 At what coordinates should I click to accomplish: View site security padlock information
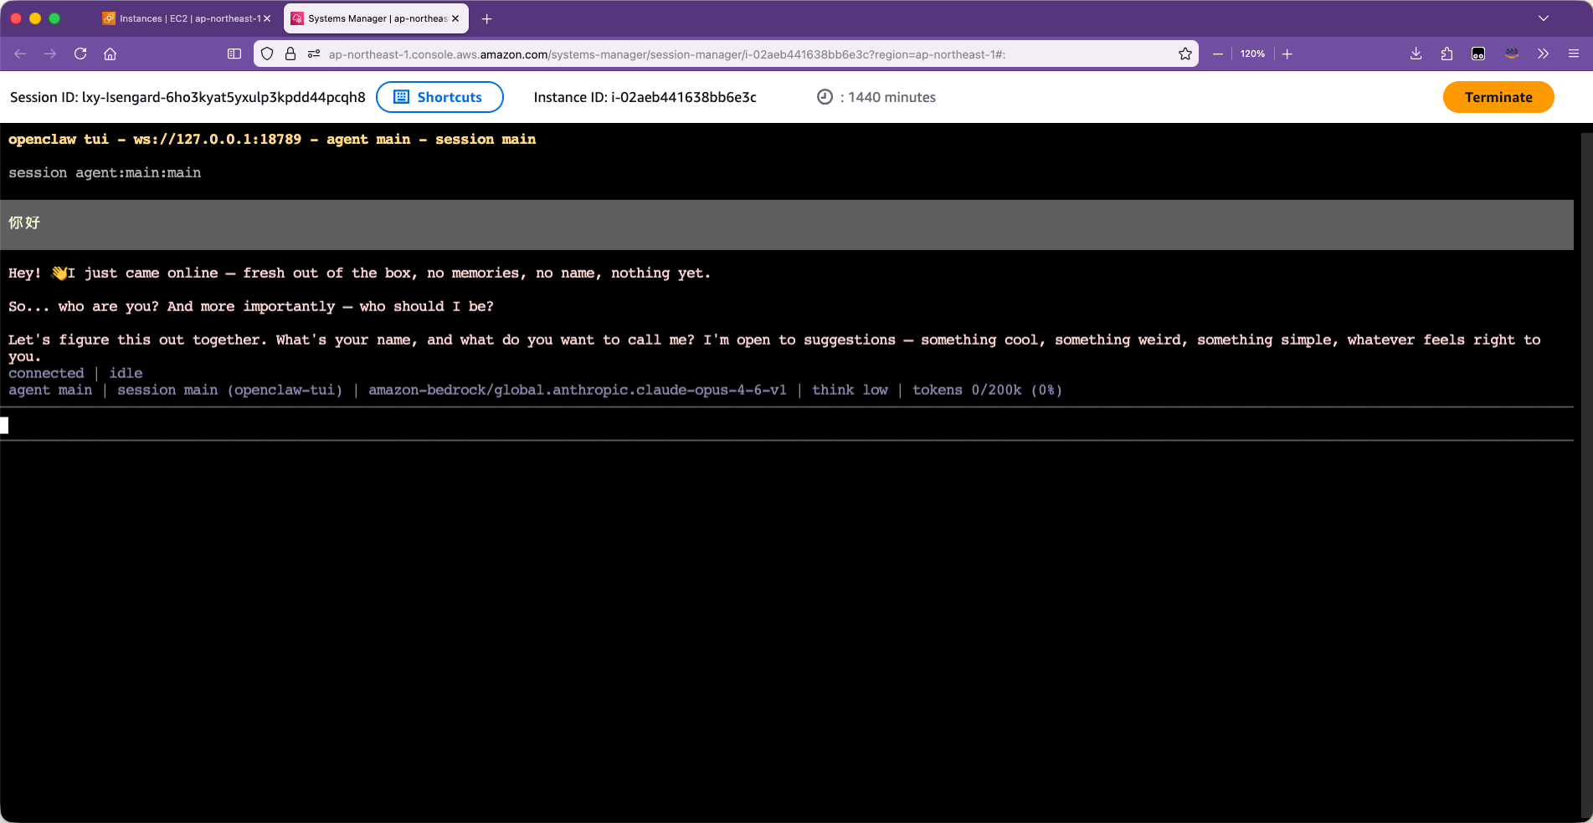(290, 54)
